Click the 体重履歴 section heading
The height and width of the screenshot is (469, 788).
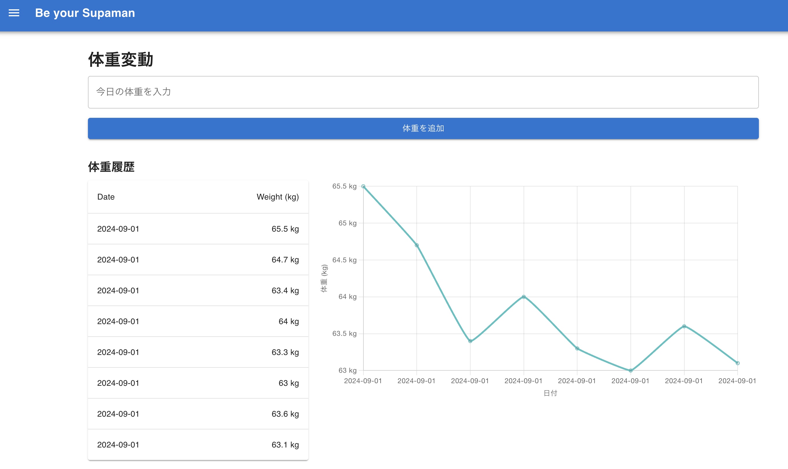pos(111,166)
